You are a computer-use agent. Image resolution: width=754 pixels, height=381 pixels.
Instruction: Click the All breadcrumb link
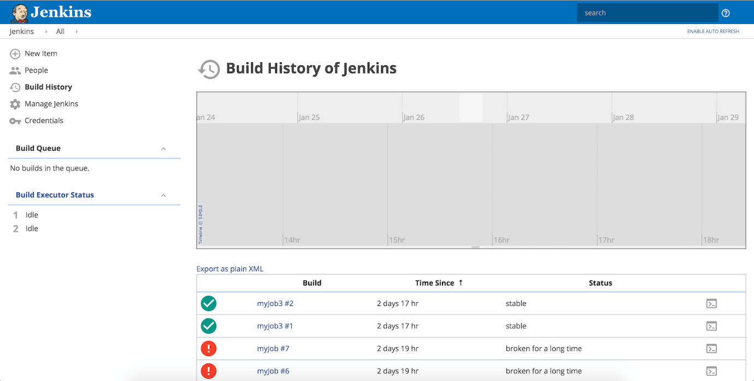point(60,32)
